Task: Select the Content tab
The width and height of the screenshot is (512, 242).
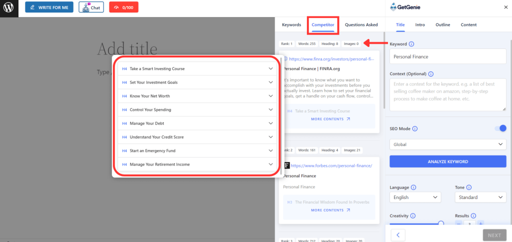Action: pos(468,24)
